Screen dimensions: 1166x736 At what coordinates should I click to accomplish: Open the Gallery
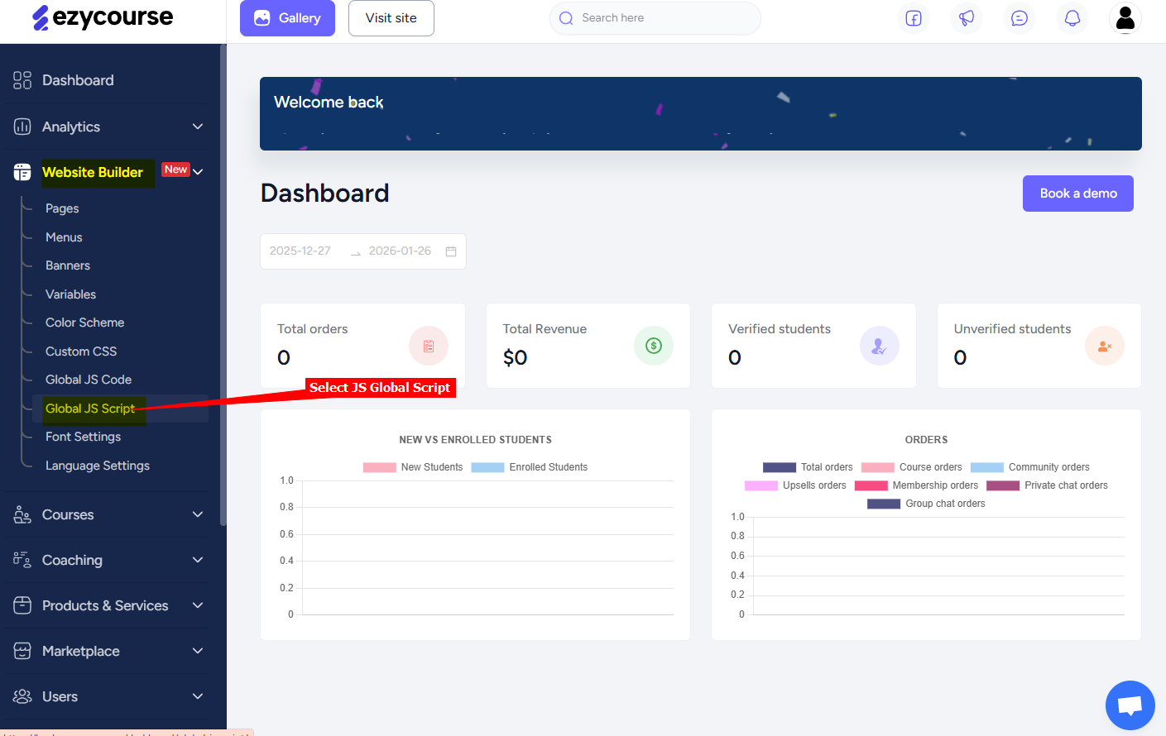tap(287, 18)
